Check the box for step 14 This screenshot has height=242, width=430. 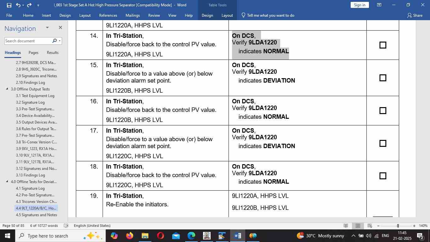click(383, 45)
